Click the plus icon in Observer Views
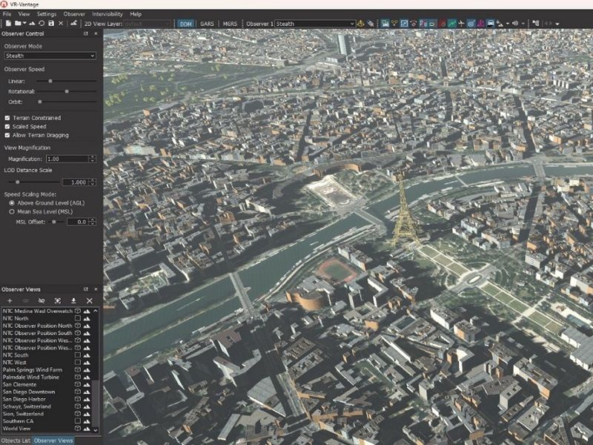 pos(10,300)
